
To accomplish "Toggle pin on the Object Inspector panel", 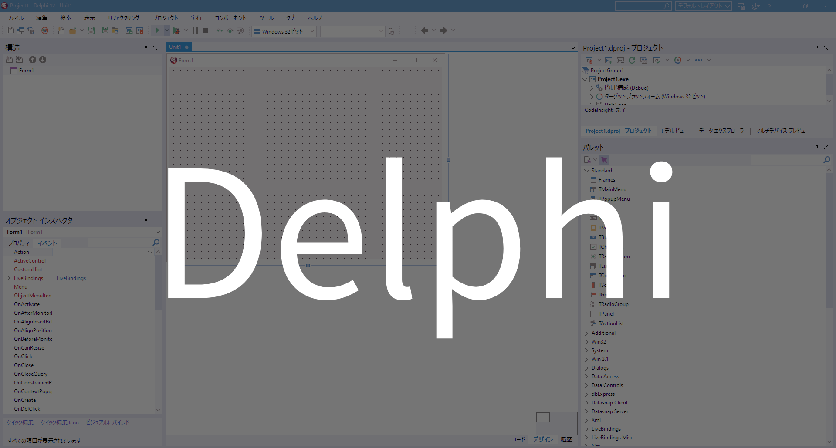I will (x=146, y=221).
